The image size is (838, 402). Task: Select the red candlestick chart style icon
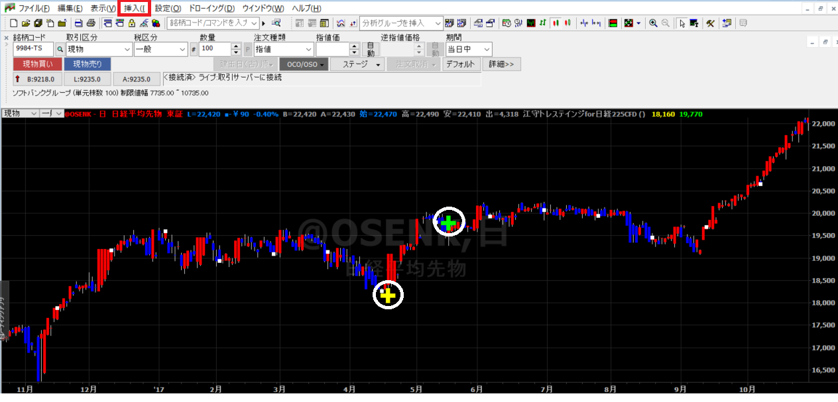click(x=555, y=23)
